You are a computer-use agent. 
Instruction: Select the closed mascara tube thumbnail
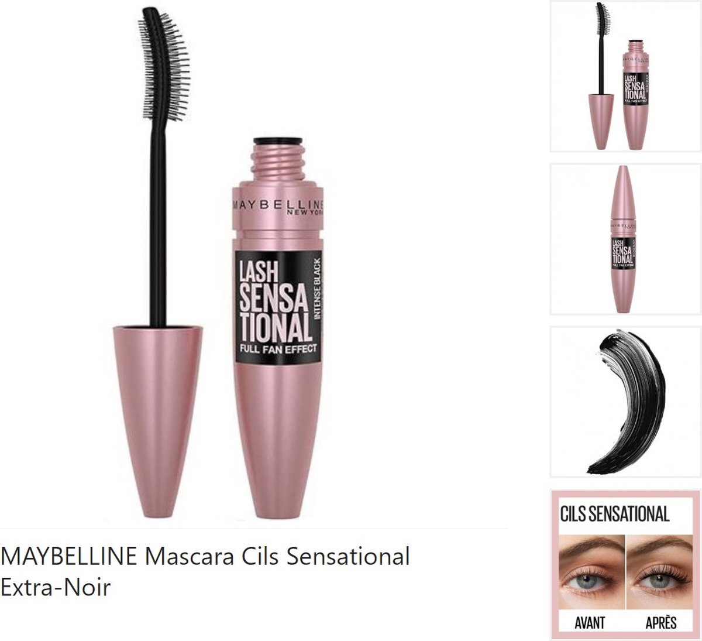click(x=625, y=239)
